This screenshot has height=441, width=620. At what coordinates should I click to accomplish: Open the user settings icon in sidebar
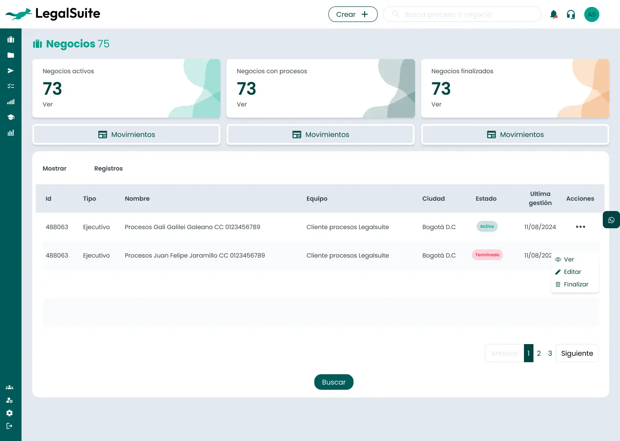(x=9, y=400)
